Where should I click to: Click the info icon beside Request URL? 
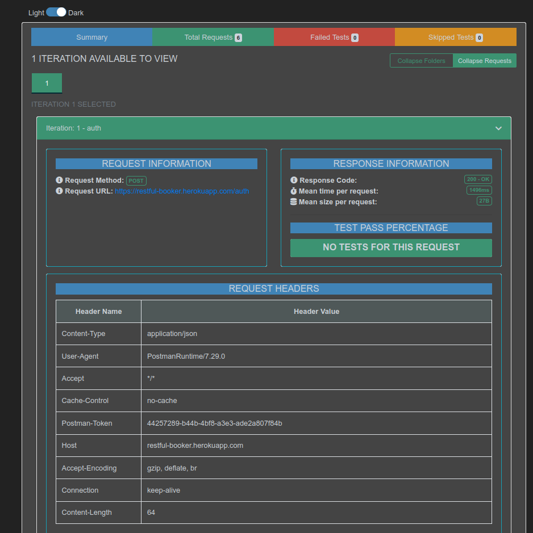point(59,191)
